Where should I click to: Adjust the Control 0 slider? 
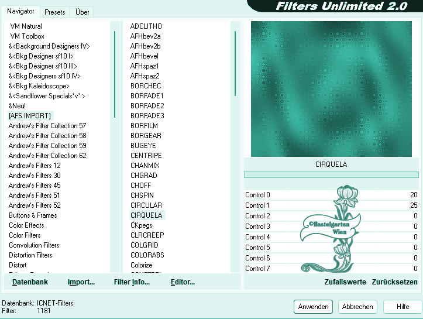(x=331, y=195)
